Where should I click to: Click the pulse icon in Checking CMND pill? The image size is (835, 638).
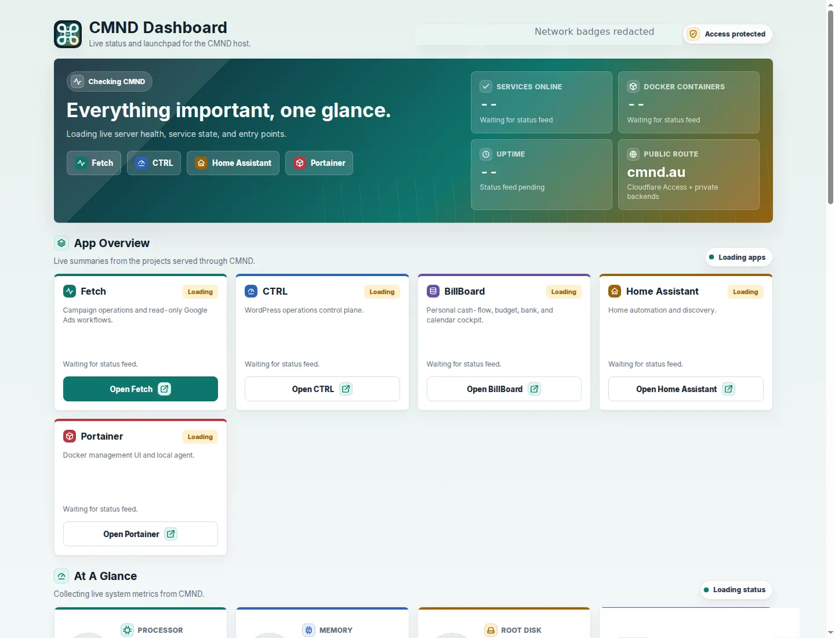78,82
